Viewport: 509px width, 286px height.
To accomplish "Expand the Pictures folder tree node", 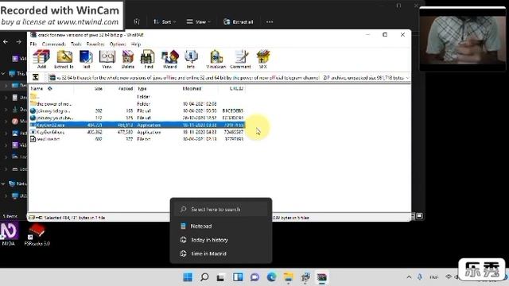I will (6, 133).
